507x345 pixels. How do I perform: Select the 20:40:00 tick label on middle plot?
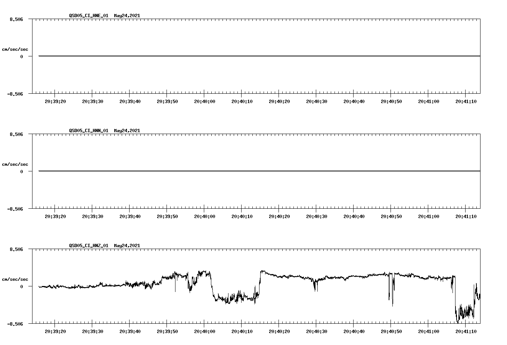[205, 216]
